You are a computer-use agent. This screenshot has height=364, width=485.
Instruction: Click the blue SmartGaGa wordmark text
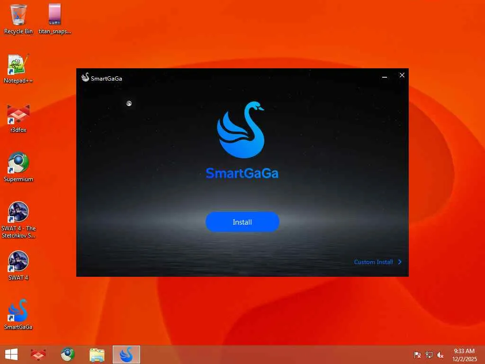point(242,173)
